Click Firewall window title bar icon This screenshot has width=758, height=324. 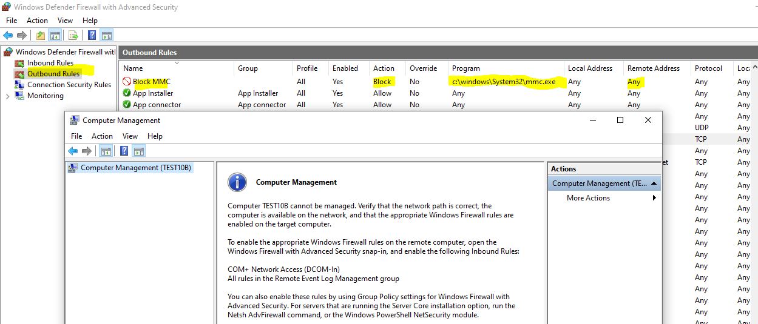click(x=6, y=7)
